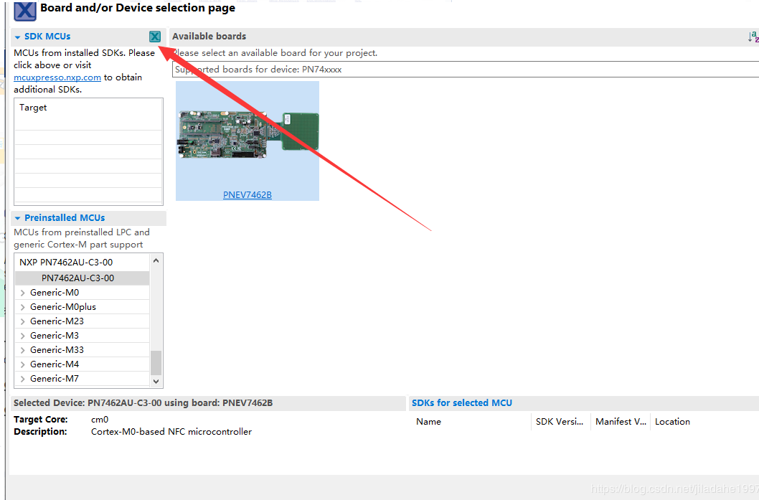Click the SDK MCUs section title

pyautogui.click(x=47, y=37)
